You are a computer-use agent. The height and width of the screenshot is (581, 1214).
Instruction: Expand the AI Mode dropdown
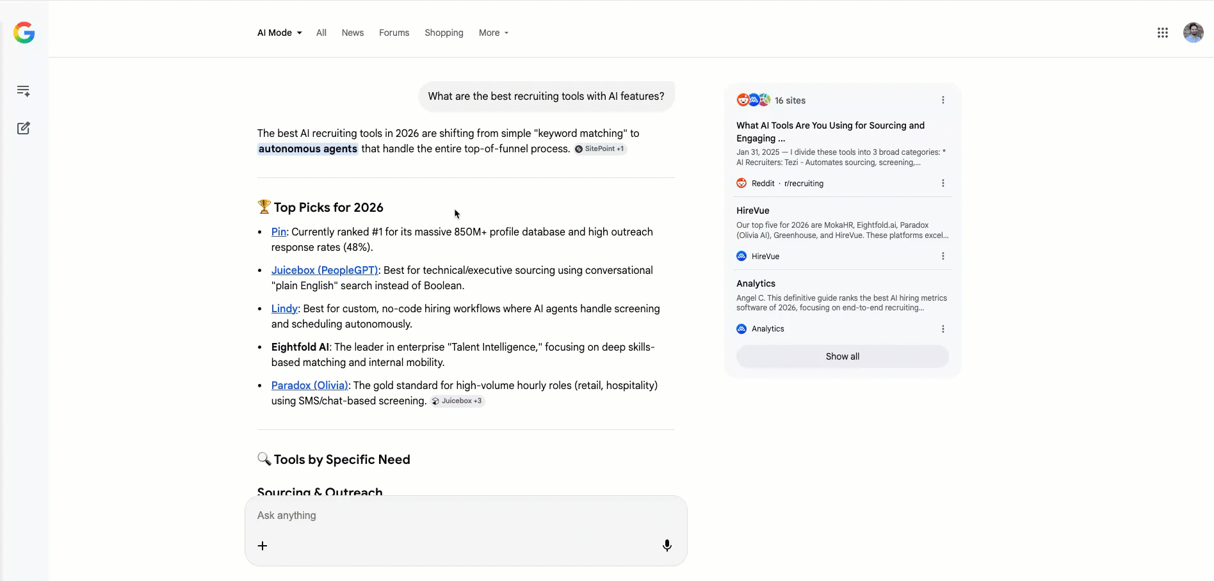tap(279, 33)
